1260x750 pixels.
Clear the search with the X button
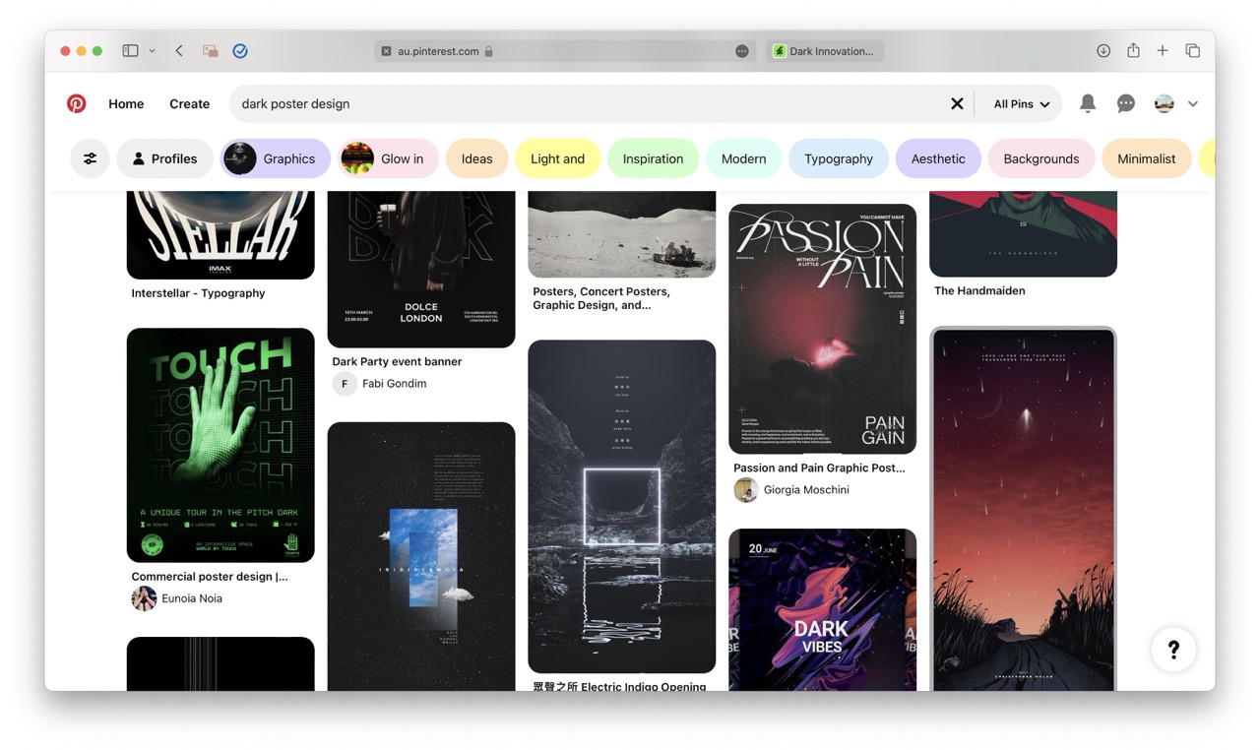pyautogui.click(x=956, y=103)
